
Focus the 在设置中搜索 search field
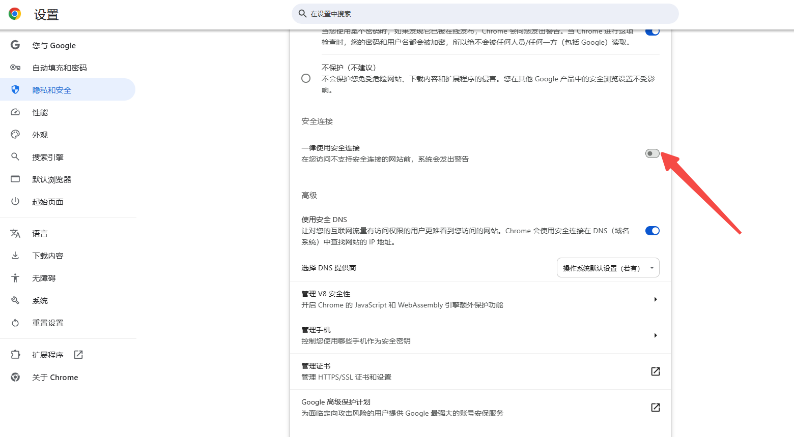click(485, 14)
